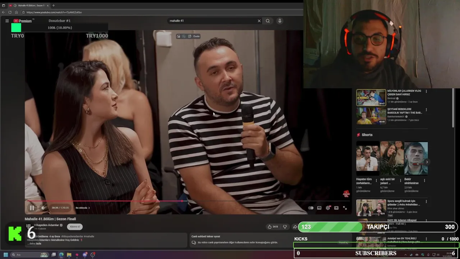Open 'Canlı sohbeti tekrar oynat' chat replay

point(206,236)
